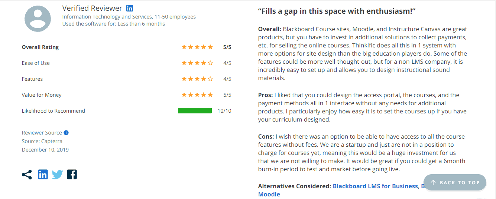Click the Reviewer Source info icon
The image size is (496, 199).
click(x=66, y=133)
